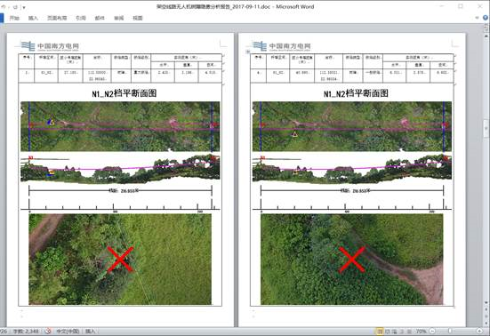Undo the last action in the quick access toolbar

(x=4, y=6)
